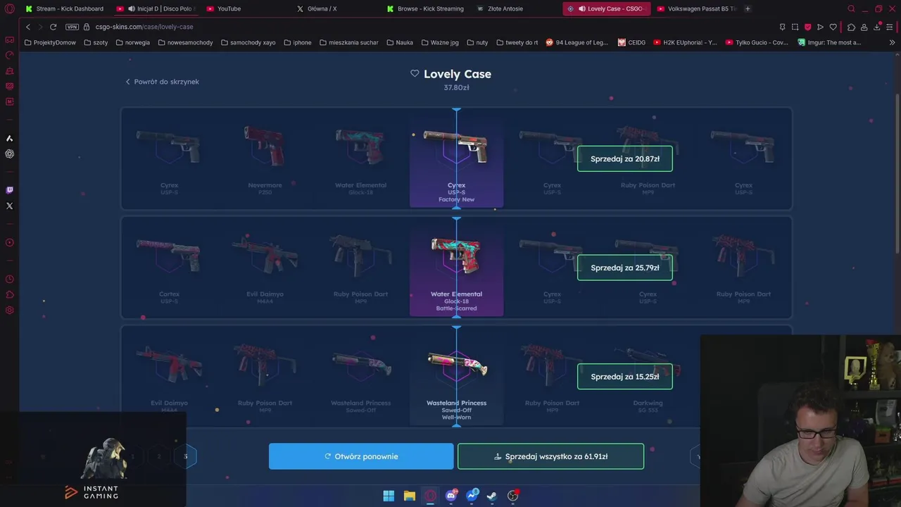Open Aria AI in the sidebar
The image size is (901, 507).
coord(9,138)
